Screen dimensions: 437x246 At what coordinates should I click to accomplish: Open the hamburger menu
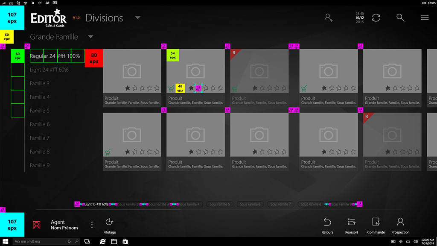coord(425,18)
